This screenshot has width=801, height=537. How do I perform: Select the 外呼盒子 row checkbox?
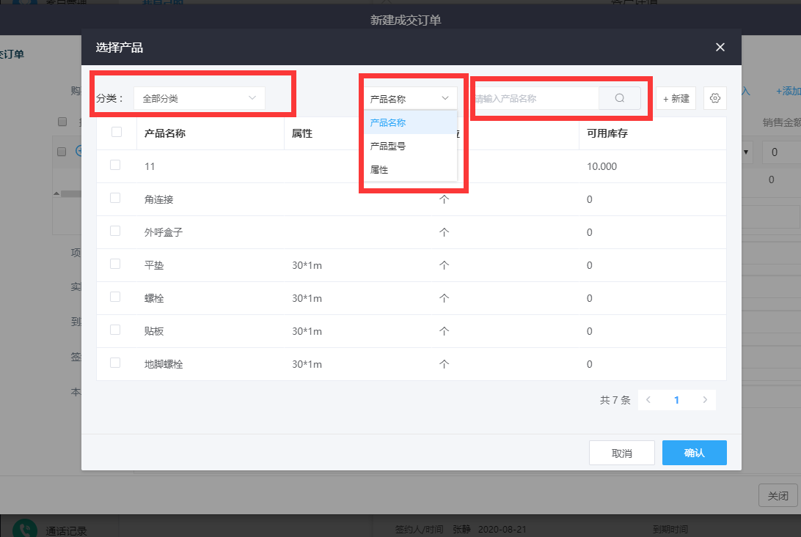point(115,231)
